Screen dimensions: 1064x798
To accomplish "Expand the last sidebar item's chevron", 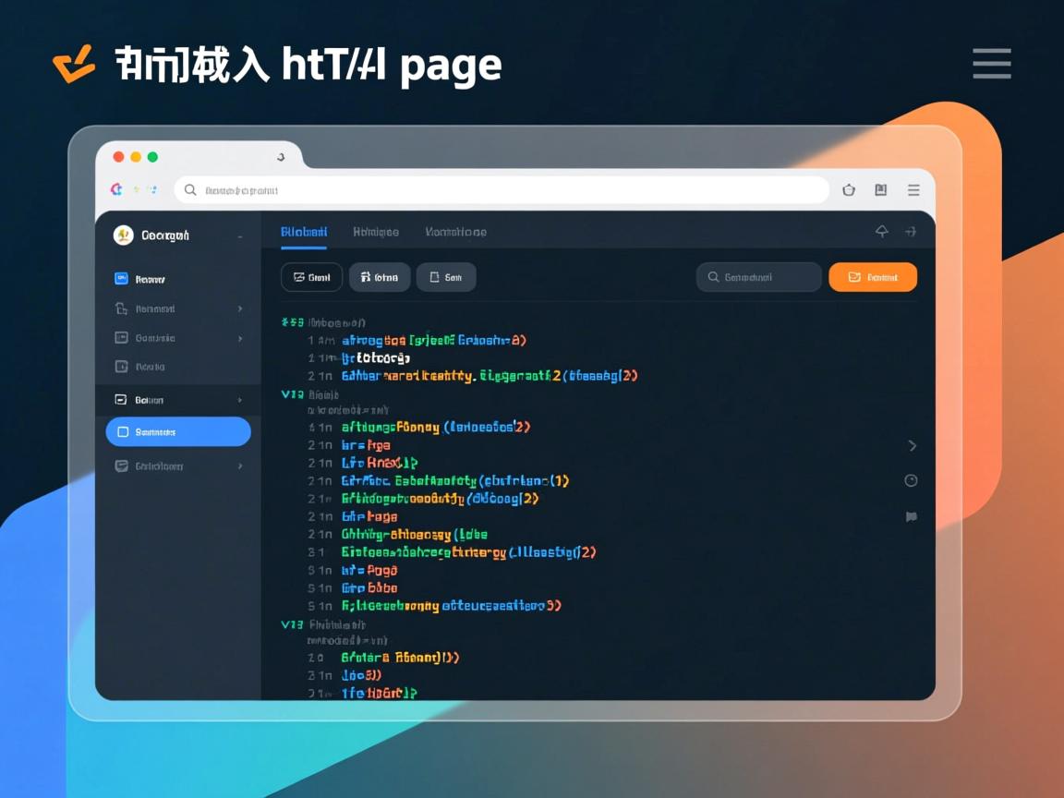I will pyautogui.click(x=240, y=466).
